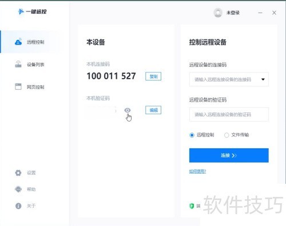
Task: Click the 本机连接码 label
Action: [98, 64]
